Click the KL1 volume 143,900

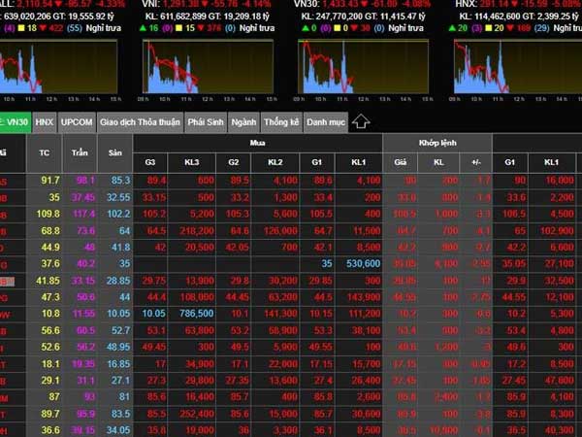[364, 297]
